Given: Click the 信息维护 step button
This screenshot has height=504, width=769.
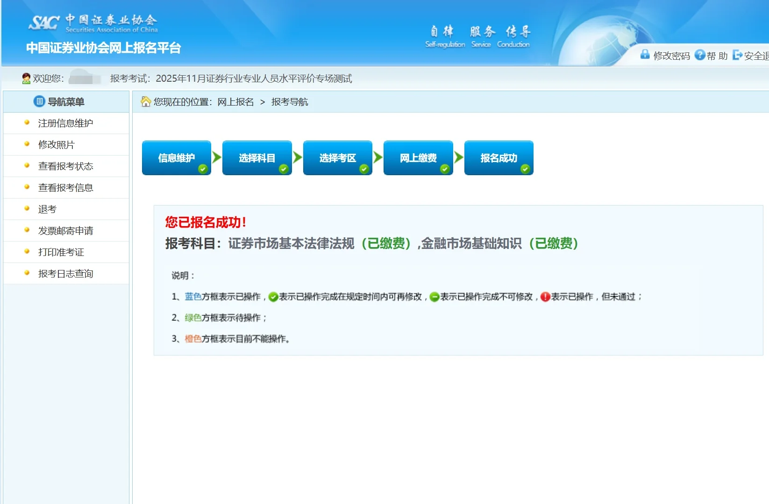Looking at the screenshot, I should (x=177, y=158).
